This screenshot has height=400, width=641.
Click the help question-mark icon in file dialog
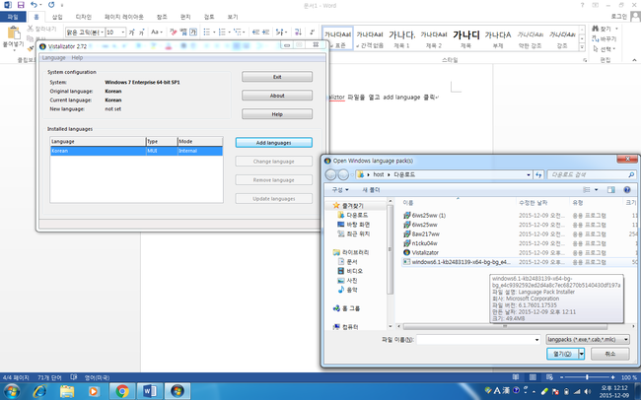pos(627,189)
